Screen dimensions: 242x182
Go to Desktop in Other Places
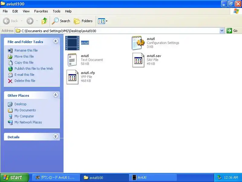point(21,104)
